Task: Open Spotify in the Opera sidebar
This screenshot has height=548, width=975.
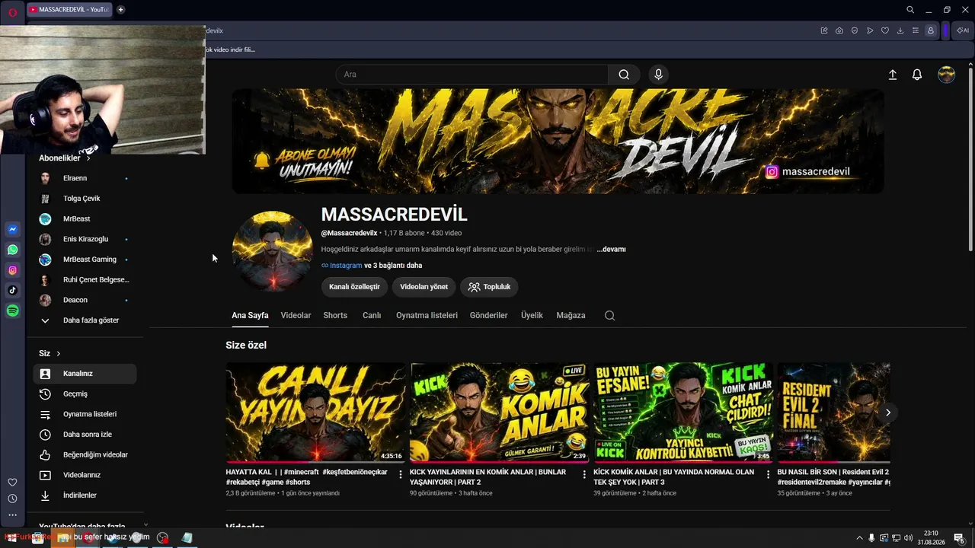Action: [x=13, y=311]
